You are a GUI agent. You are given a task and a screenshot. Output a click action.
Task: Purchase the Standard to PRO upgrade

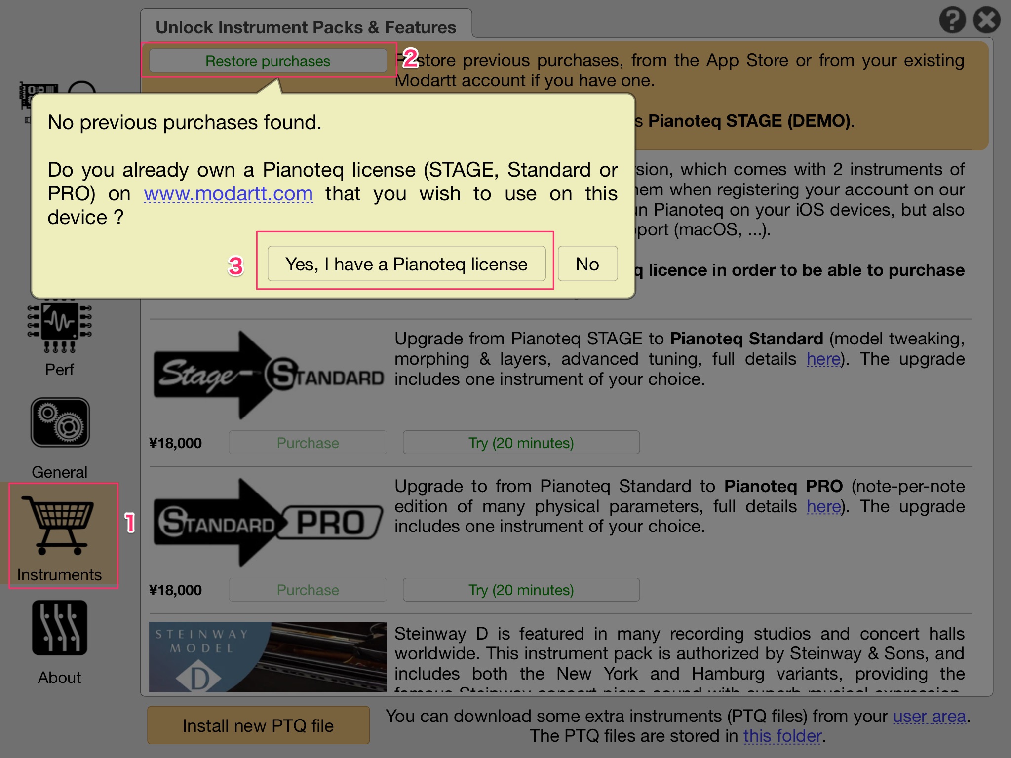[x=308, y=590]
